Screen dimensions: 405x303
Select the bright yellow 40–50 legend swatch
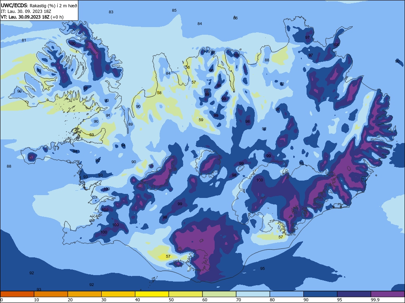(152, 294)
